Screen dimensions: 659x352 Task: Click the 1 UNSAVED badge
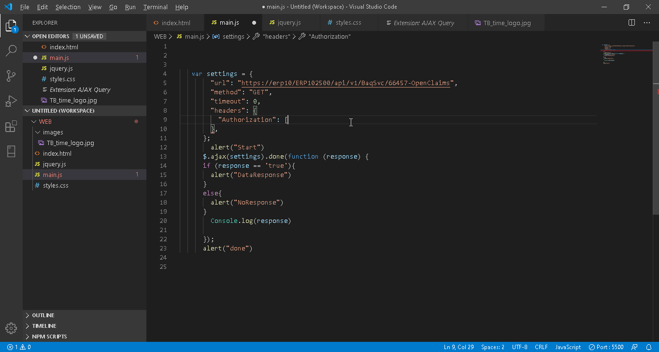point(89,36)
